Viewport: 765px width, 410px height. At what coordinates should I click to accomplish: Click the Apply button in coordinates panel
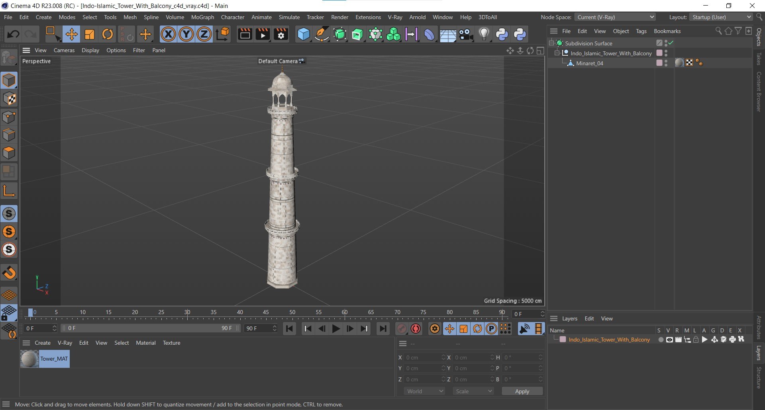(522, 391)
